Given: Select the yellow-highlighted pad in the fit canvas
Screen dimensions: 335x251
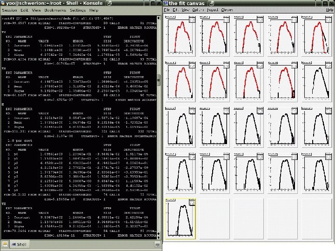Looking at the screenshot, I should pos(181,218).
